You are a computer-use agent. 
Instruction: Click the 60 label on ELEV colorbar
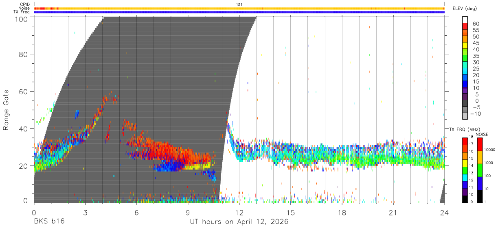(475, 24)
